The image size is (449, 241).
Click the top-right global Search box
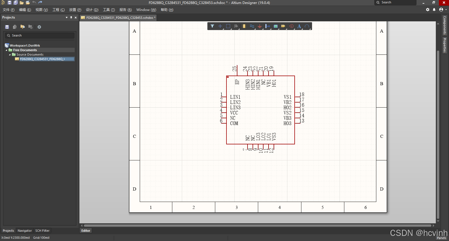(395, 3)
